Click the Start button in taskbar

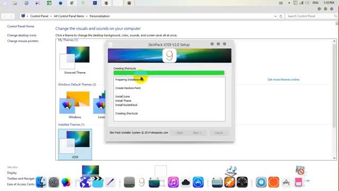point(5,3)
